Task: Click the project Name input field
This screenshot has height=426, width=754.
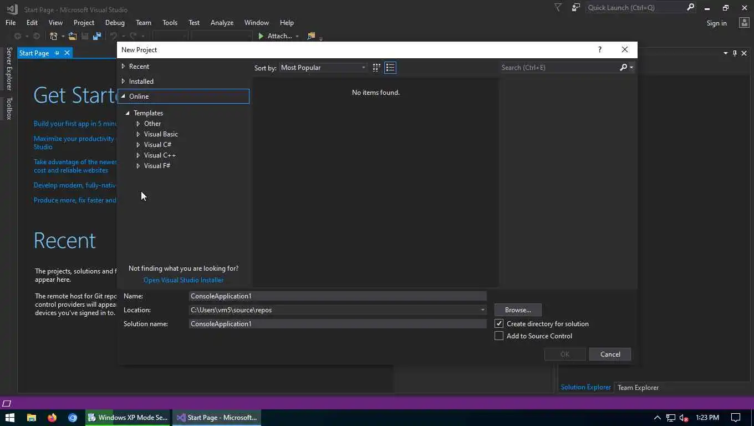Action: [x=338, y=296]
